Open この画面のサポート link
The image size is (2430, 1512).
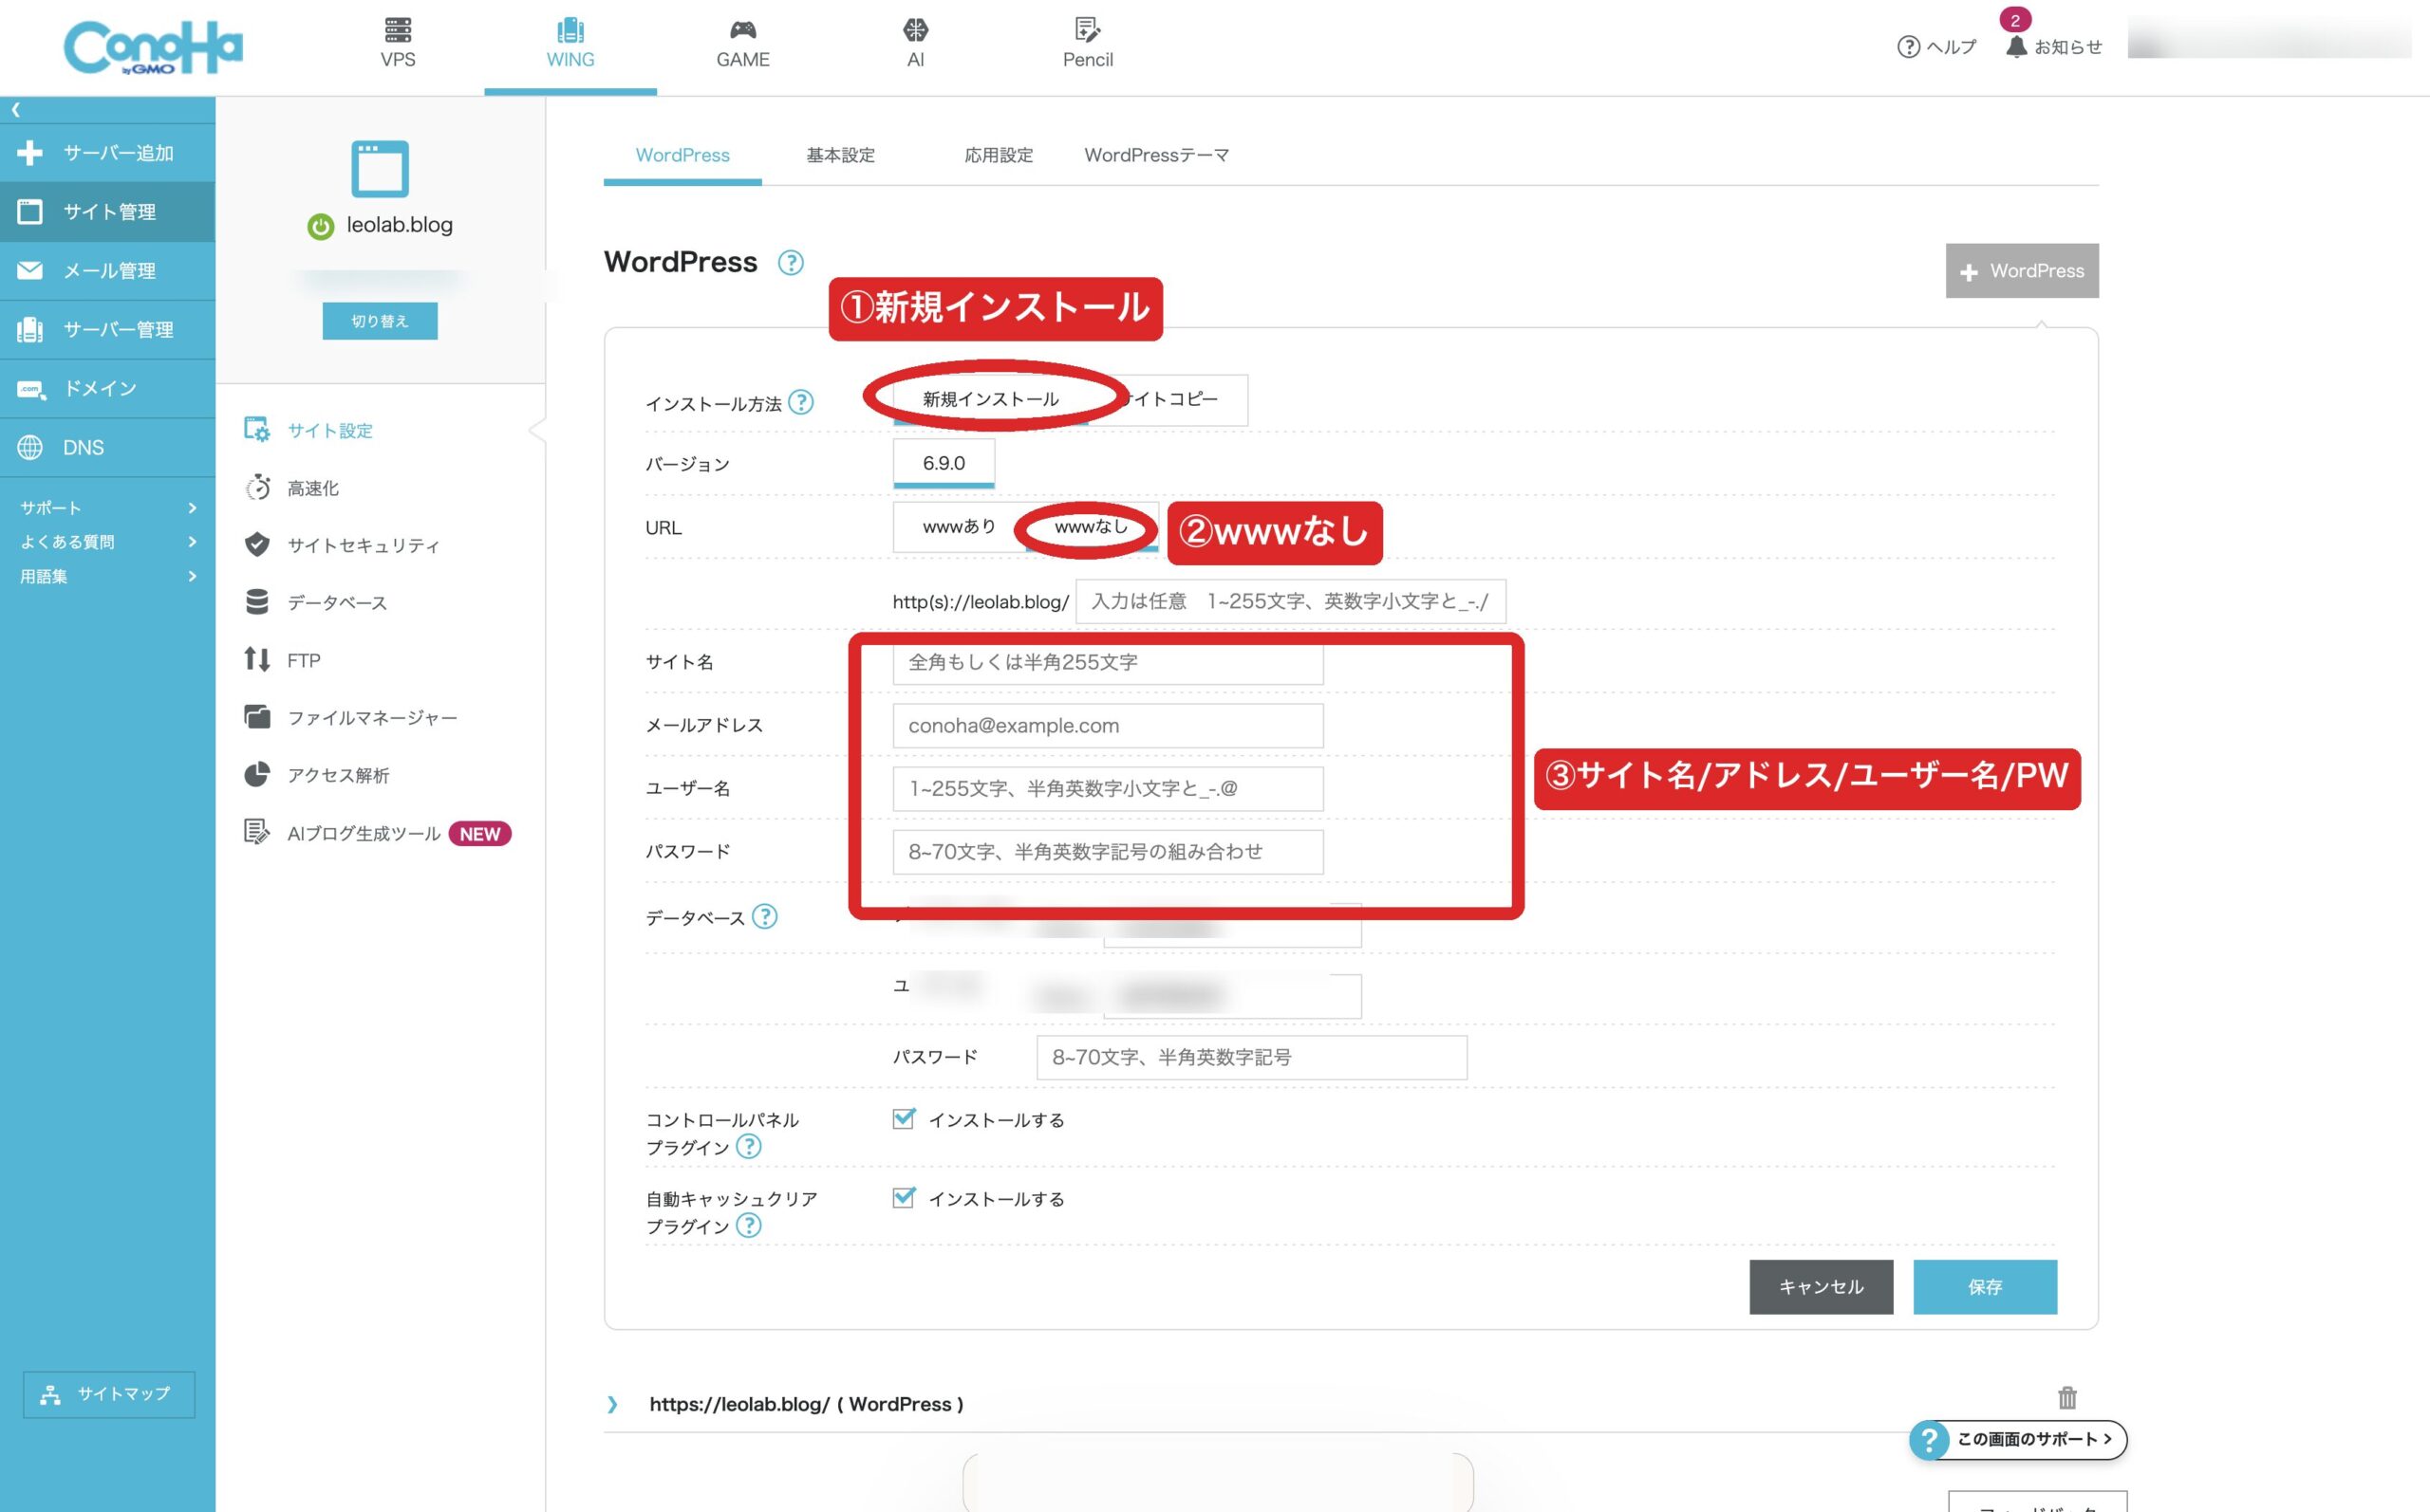tap(2018, 1440)
